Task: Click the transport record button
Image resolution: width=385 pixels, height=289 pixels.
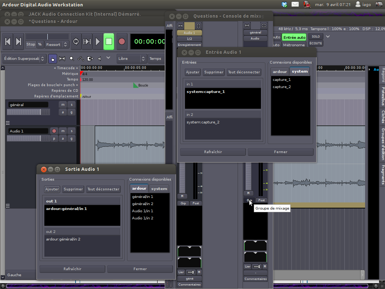Action: tap(122, 41)
